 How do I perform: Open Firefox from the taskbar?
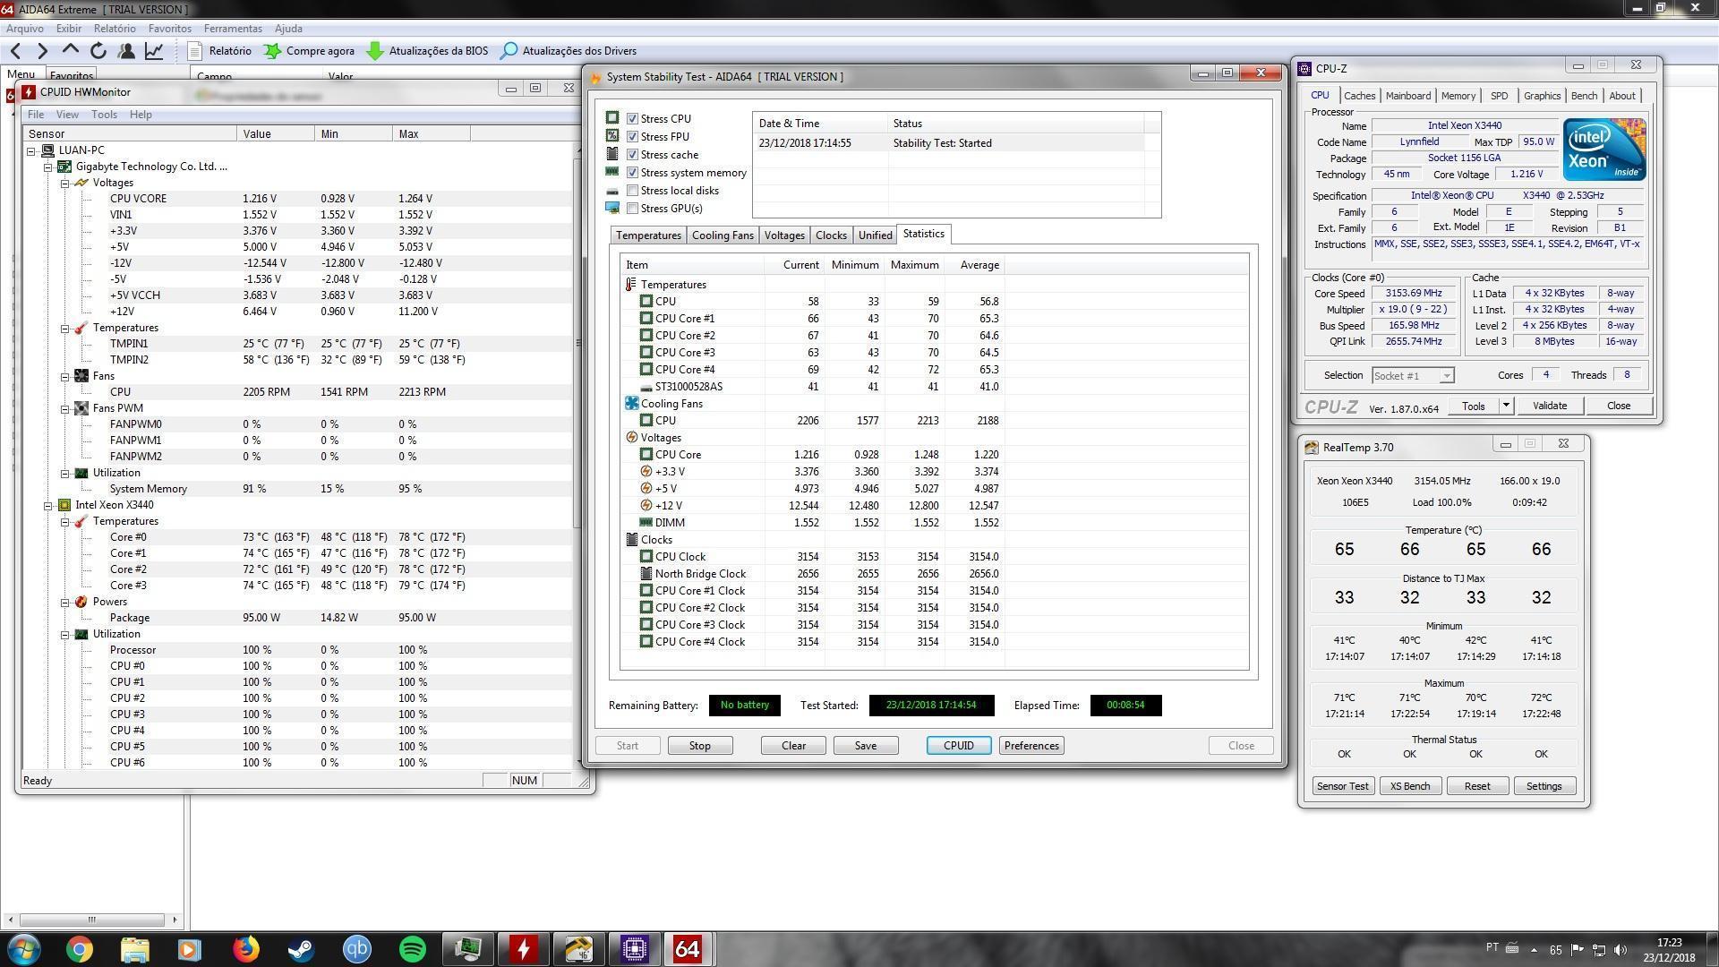(x=245, y=949)
